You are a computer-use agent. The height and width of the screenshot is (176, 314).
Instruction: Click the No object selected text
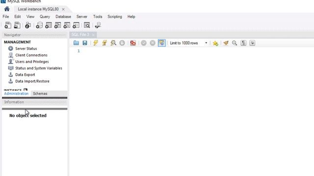(28, 115)
